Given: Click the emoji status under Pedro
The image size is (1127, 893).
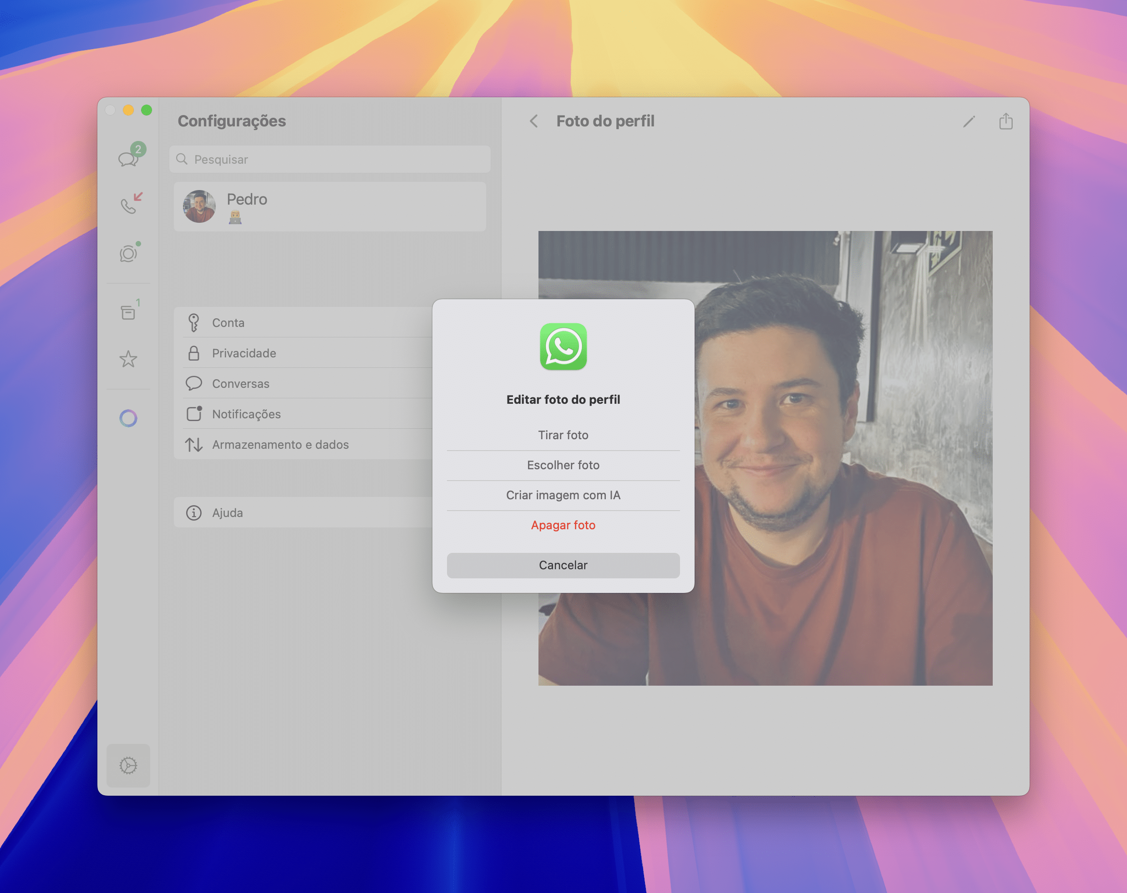Looking at the screenshot, I should coord(235,217).
